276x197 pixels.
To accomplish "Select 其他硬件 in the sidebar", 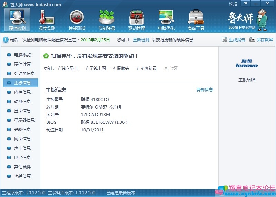I will 20,167.
